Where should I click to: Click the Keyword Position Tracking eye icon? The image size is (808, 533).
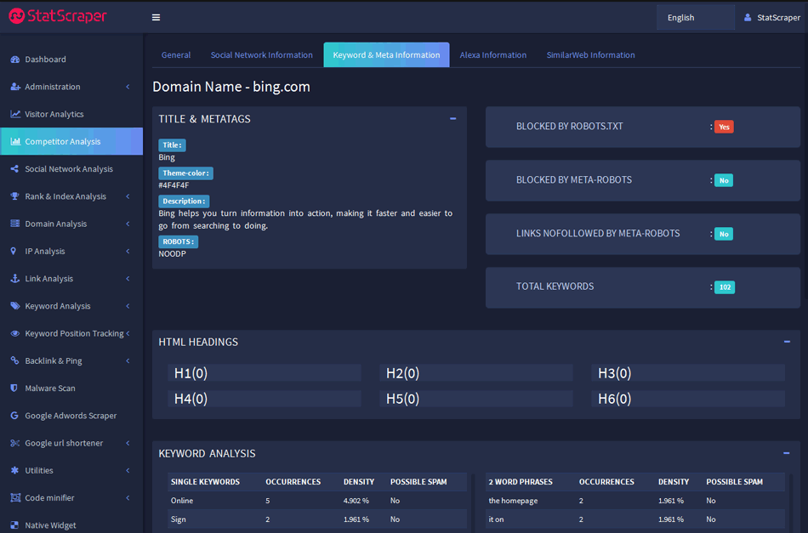tap(15, 333)
